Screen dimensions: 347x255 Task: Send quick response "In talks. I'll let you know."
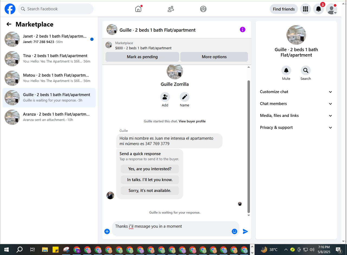[150, 180]
